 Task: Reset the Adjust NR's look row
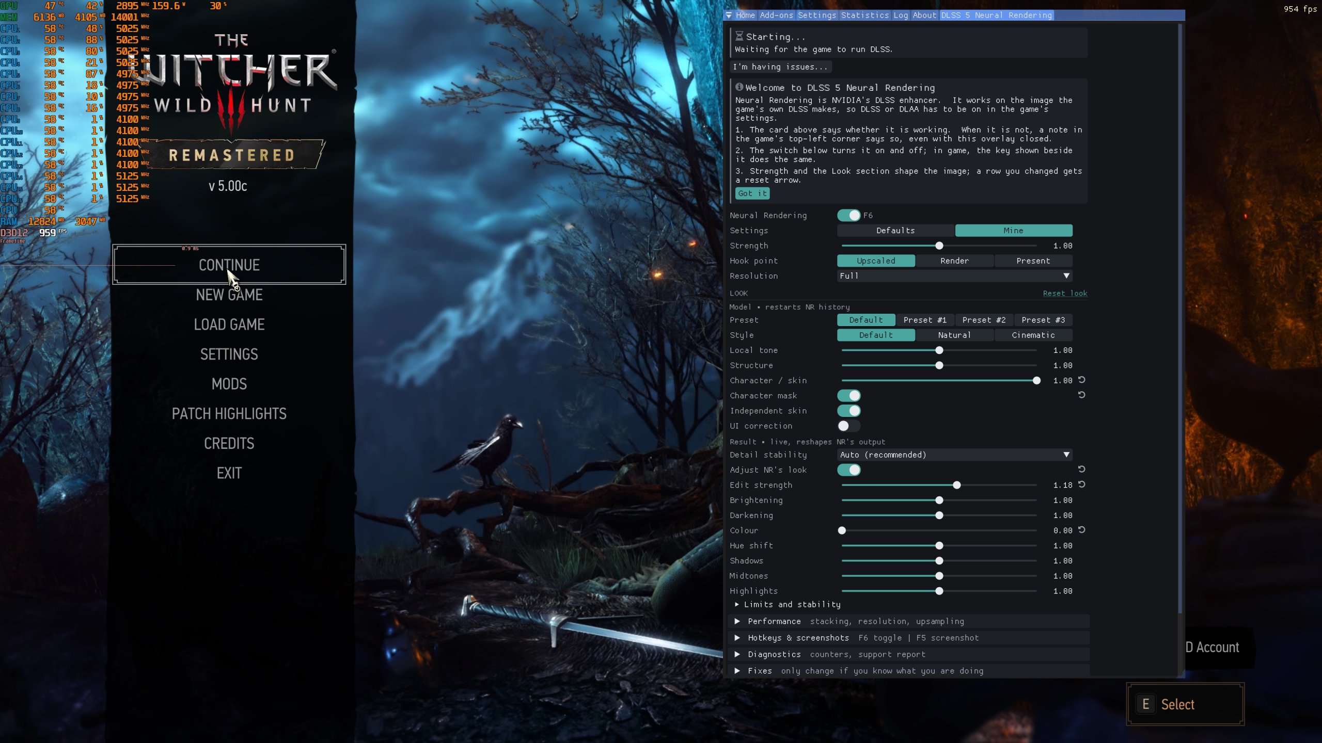1081,470
